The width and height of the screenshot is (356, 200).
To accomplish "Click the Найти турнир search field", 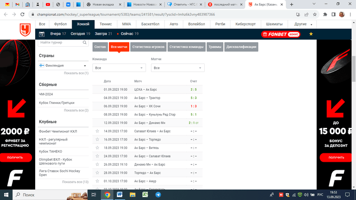I will [60, 43].
